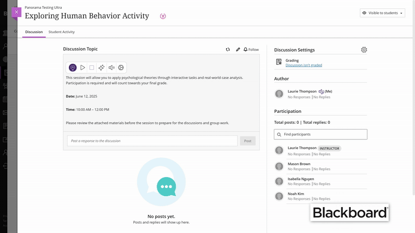Viewport: 415px width, 233px height.
Task: Close the discussion panel with X button
Action: click(17, 12)
